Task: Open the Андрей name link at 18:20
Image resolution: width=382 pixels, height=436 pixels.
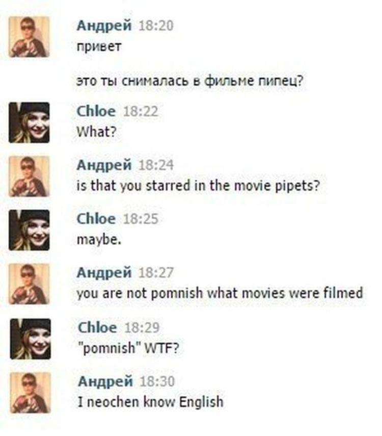Action: coord(104,25)
